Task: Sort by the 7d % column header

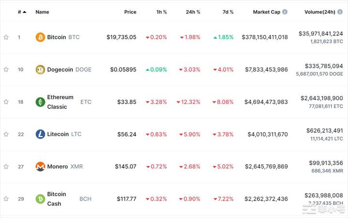Action: pyautogui.click(x=226, y=12)
